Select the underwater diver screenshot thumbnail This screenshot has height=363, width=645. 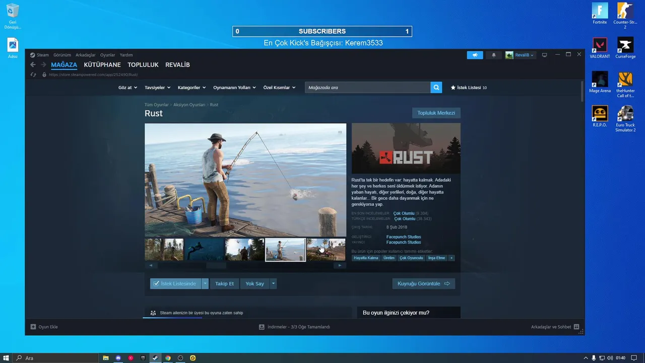pyautogui.click(x=204, y=250)
